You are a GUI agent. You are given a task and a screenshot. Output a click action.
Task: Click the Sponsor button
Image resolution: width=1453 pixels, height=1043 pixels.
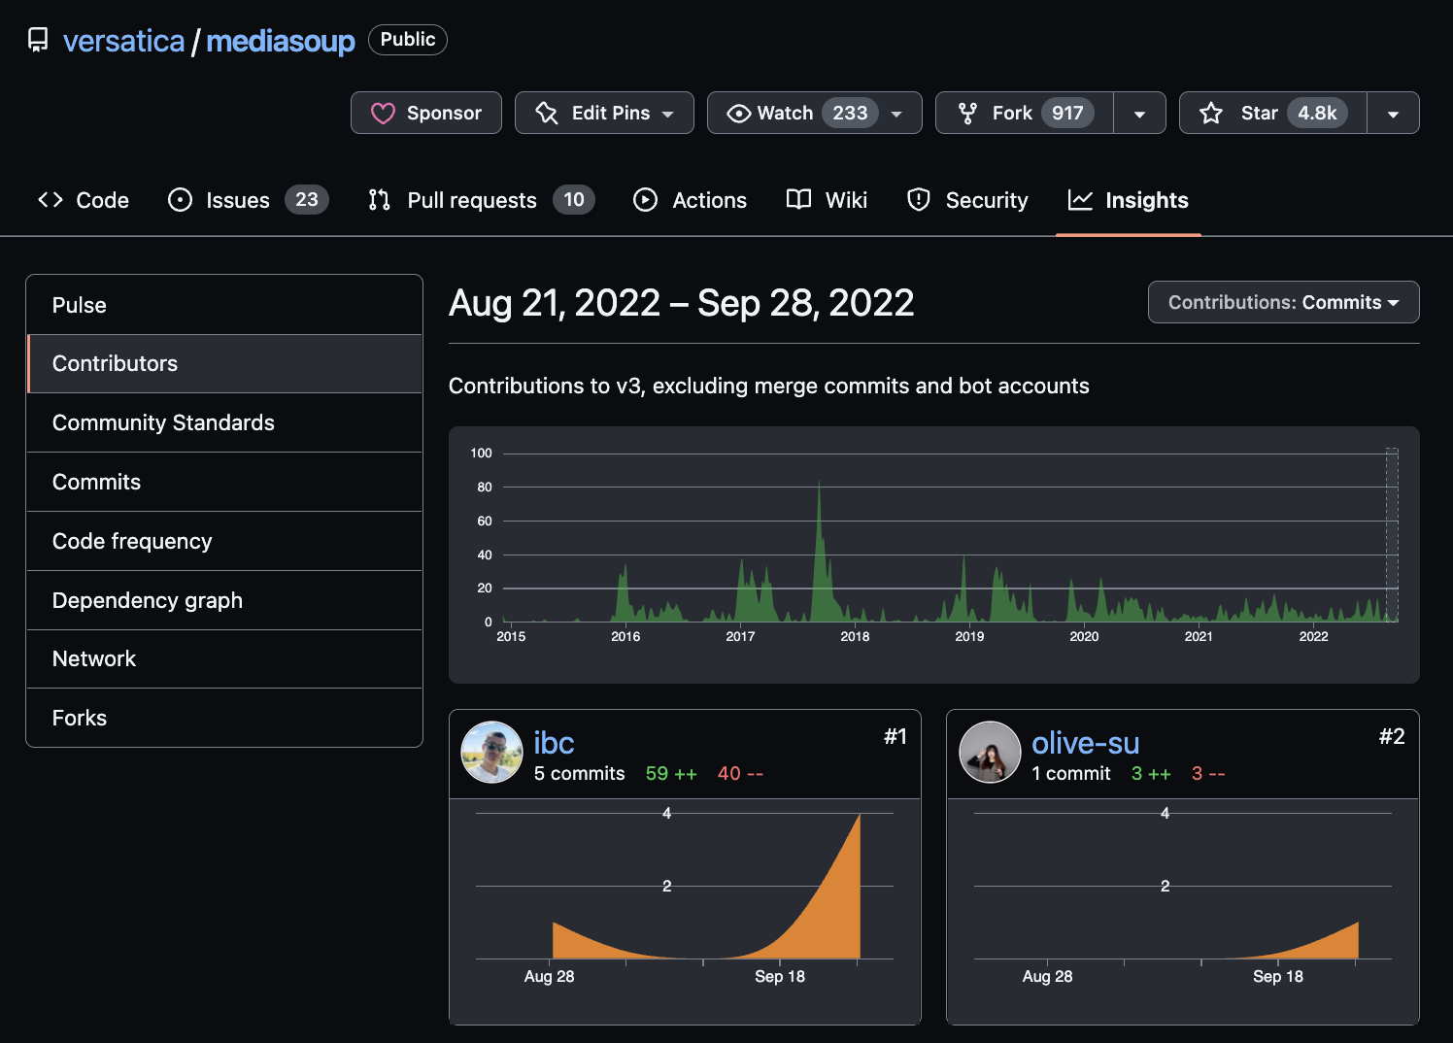[x=426, y=113]
